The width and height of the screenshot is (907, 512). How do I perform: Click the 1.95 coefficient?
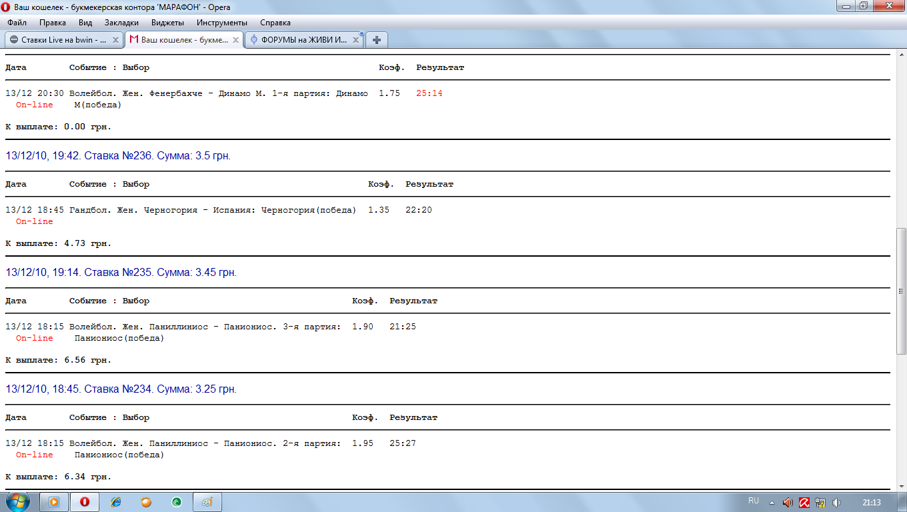363,443
